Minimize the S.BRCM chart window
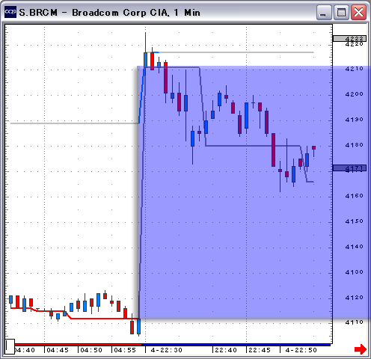 click(x=324, y=13)
